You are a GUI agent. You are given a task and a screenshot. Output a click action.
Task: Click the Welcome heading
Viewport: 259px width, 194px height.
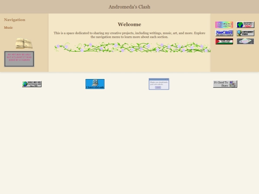[129, 24]
